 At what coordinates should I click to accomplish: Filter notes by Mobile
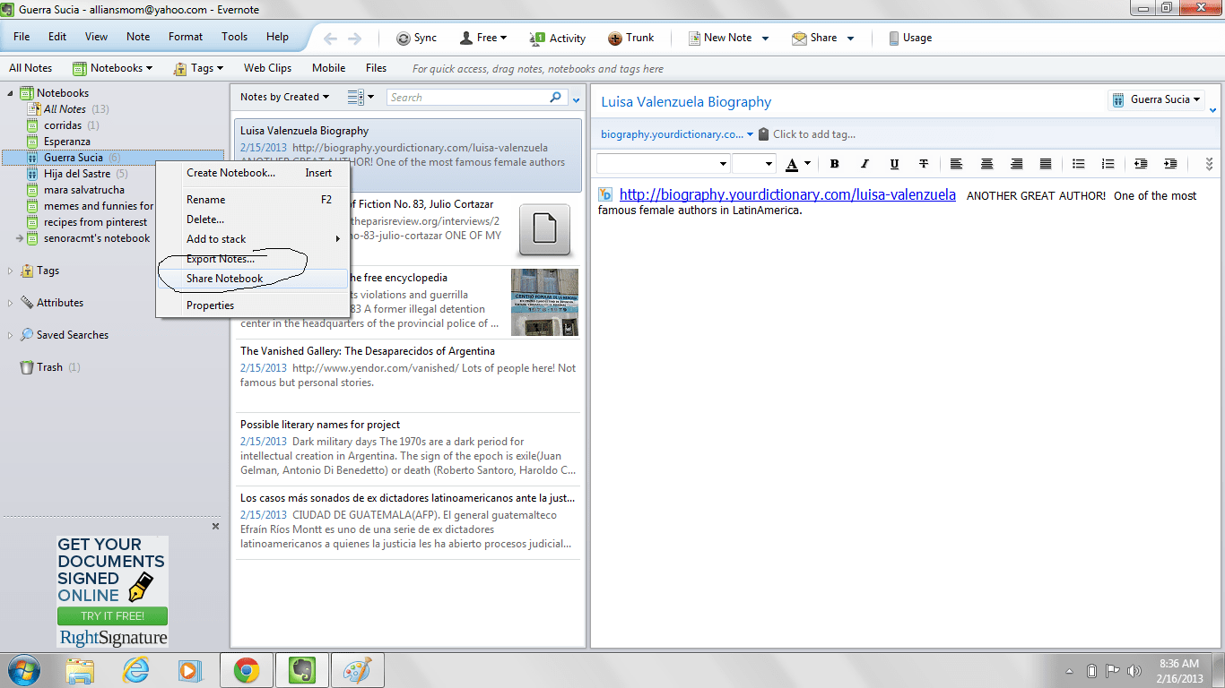coord(329,68)
